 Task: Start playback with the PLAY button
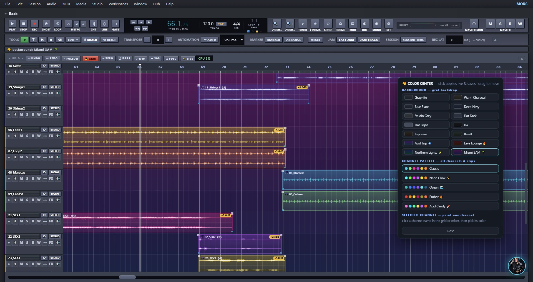point(12,24)
